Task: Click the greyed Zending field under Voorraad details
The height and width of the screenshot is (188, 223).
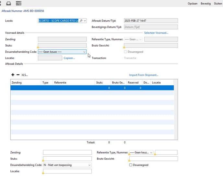Action: 62,39
